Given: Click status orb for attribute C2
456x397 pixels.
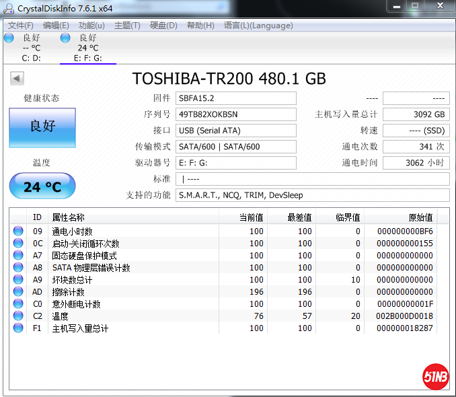Looking at the screenshot, I should 18,316.
